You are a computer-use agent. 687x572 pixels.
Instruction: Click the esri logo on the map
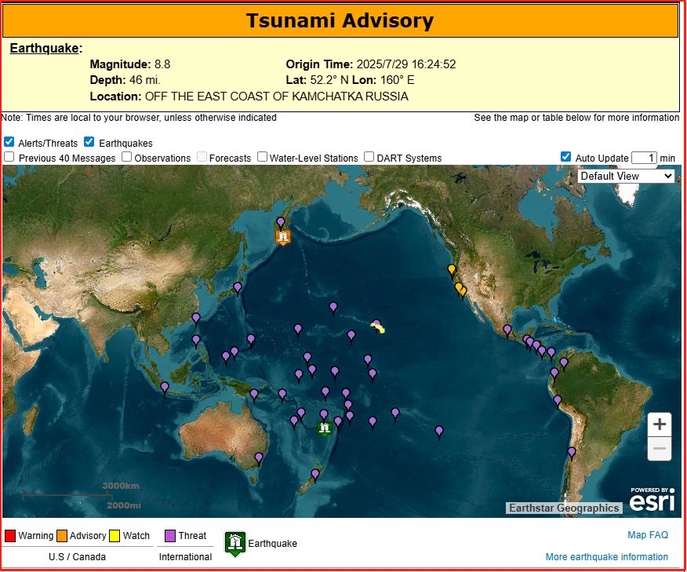(652, 500)
